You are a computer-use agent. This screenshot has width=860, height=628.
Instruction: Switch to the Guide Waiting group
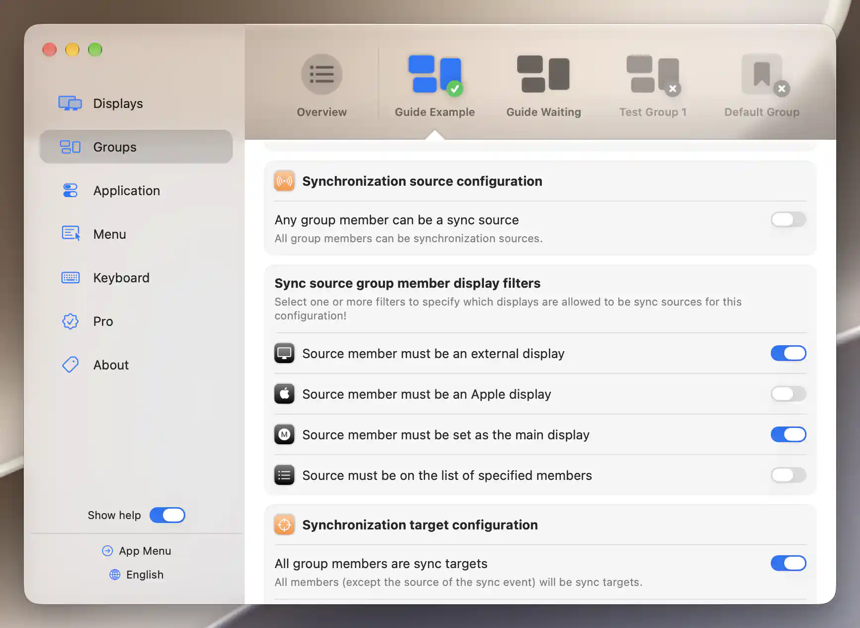543,86
